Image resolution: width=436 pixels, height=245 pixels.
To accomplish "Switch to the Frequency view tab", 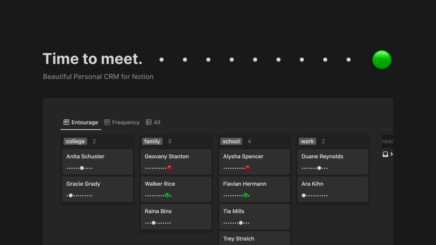I will click(x=122, y=122).
